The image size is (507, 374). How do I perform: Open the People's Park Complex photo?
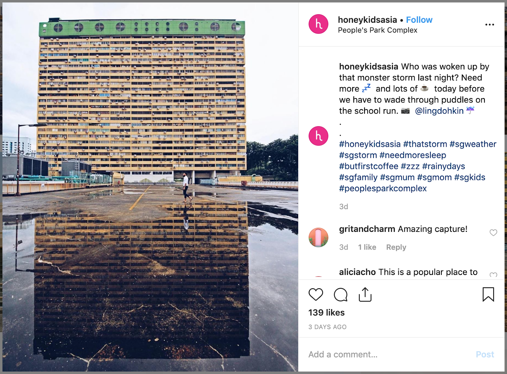coord(150,187)
